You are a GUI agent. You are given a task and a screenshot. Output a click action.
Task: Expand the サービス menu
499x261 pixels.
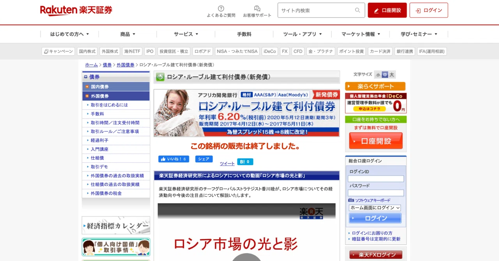186,34
